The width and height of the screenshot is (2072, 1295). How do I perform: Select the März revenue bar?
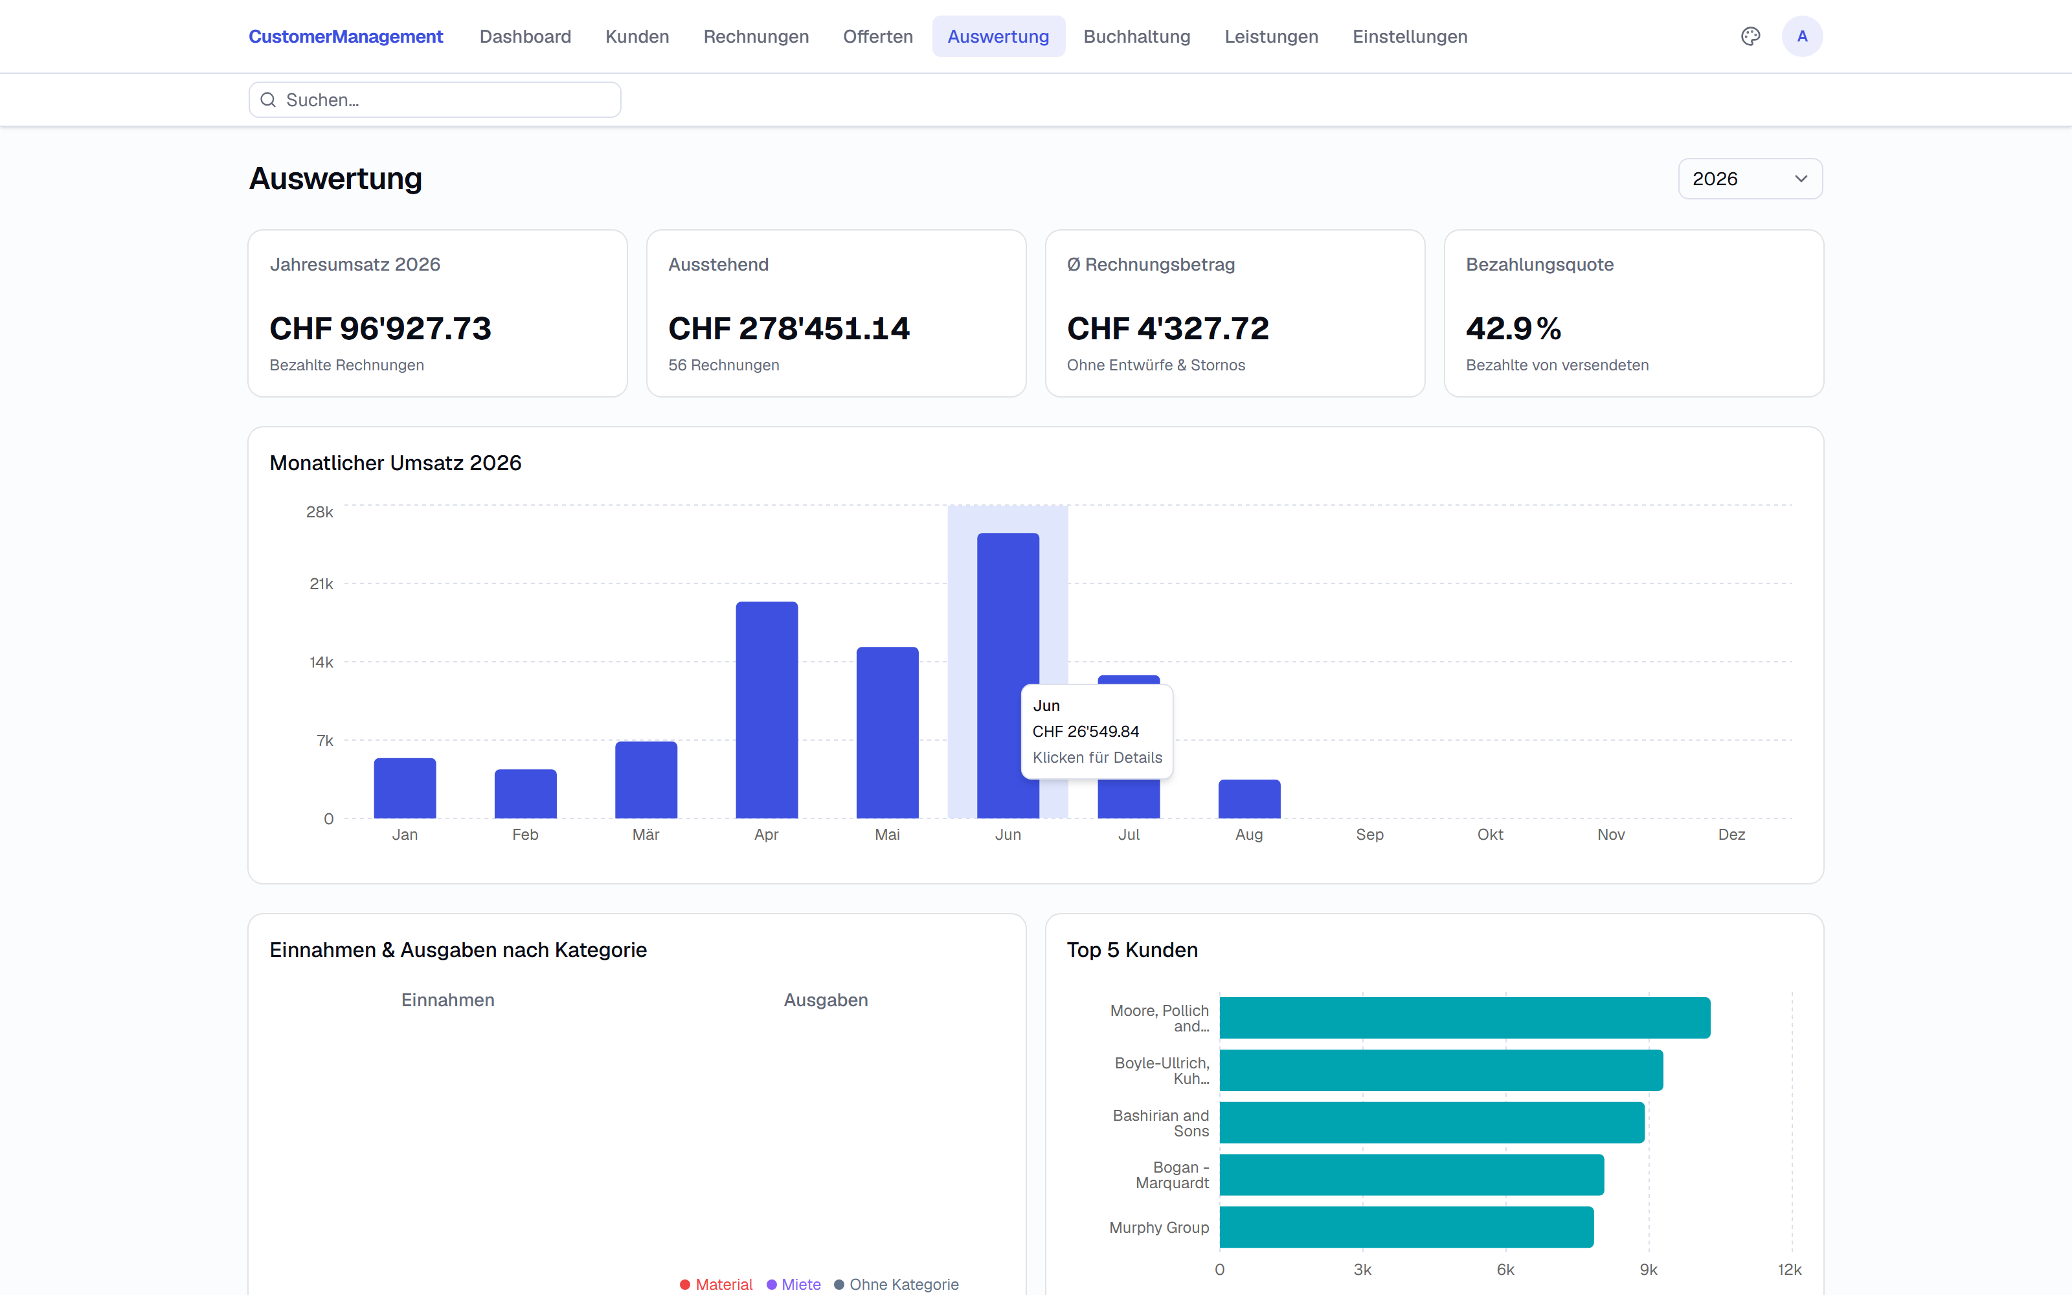click(x=646, y=780)
